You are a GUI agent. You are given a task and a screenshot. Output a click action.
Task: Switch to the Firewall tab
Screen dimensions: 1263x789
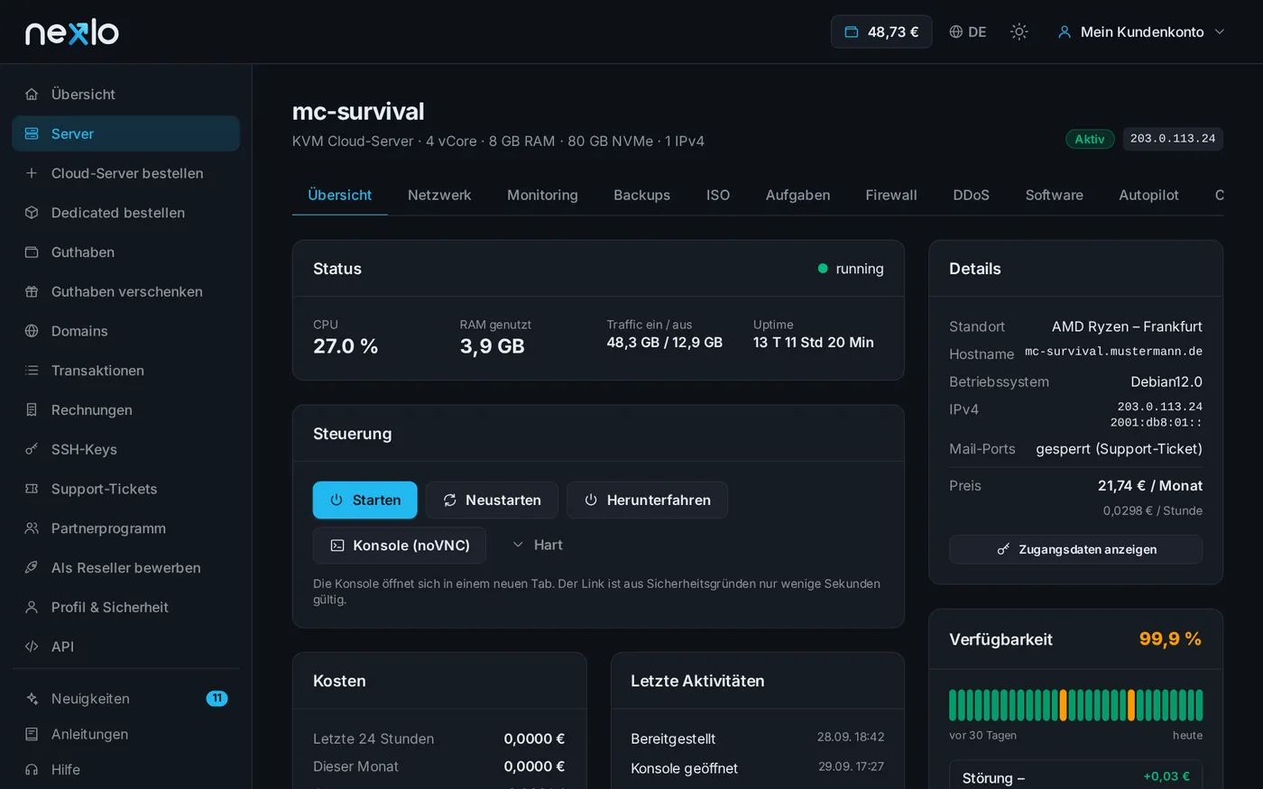891,195
